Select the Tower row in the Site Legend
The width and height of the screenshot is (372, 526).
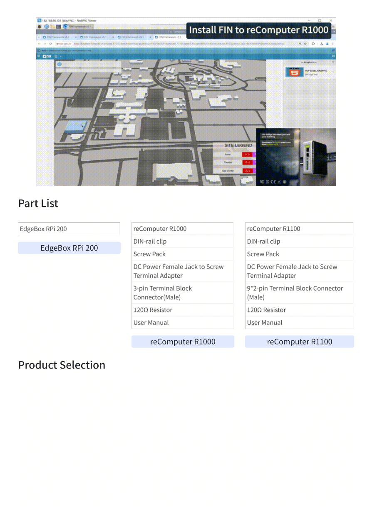click(234, 155)
